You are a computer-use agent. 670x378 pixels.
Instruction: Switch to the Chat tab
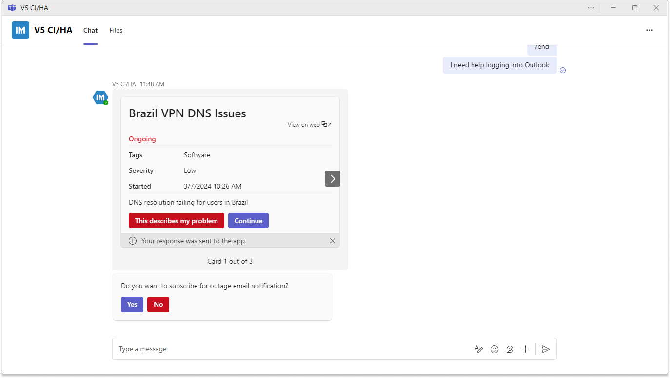90,30
